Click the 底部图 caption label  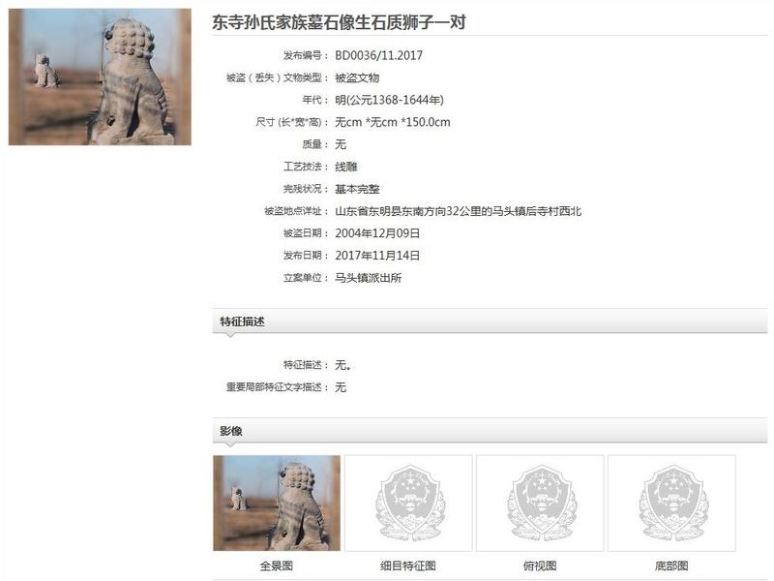pos(671,566)
